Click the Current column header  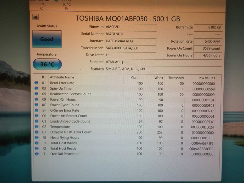tap(137, 78)
